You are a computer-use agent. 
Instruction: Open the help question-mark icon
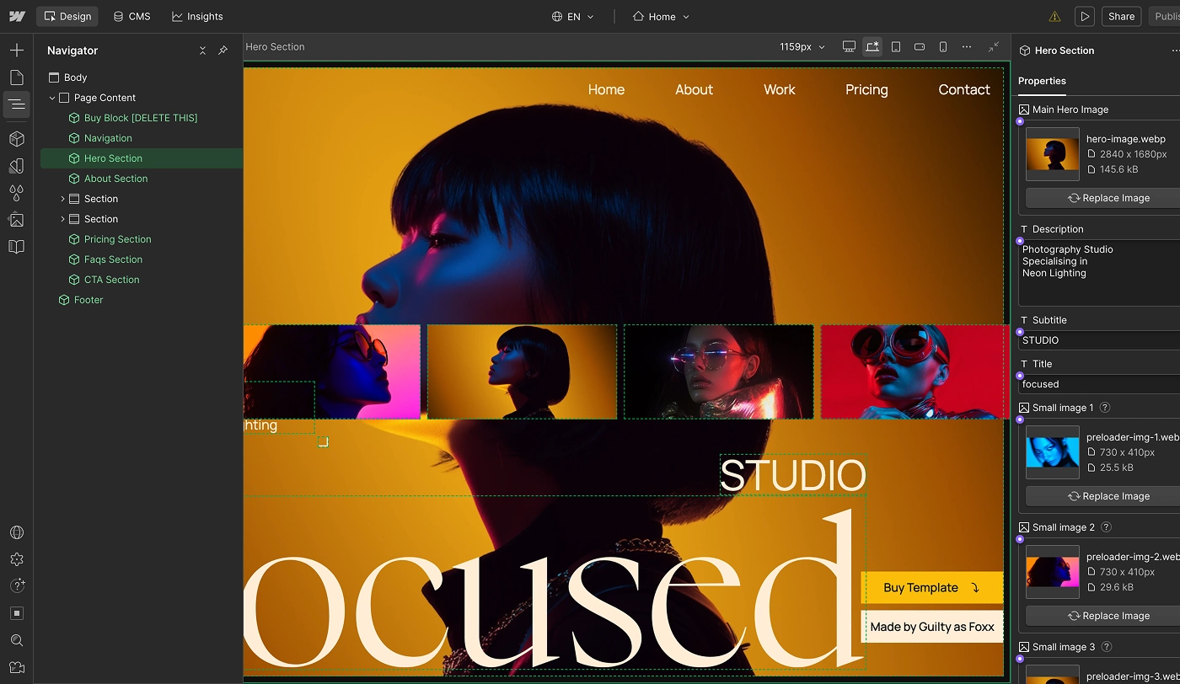[17, 586]
